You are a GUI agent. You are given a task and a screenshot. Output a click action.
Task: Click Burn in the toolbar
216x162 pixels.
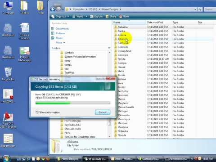tap(124, 16)
